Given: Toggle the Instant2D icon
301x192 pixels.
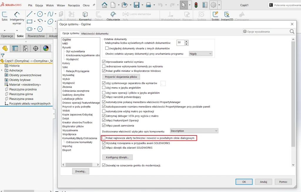Looking at the screenshot, I should pos(227,14).
